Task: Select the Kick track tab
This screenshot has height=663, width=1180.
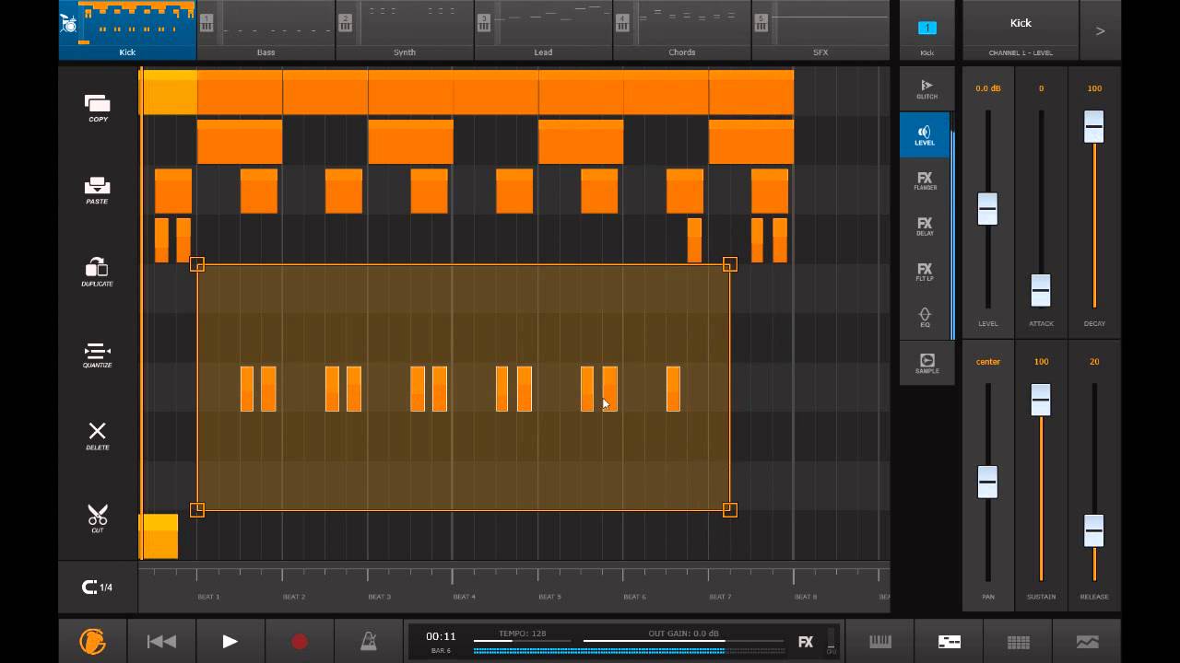Action: [127, 30]
